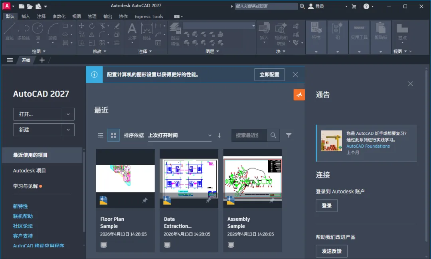Click the 新建 button
431x259 pixels.
(38, 130)
